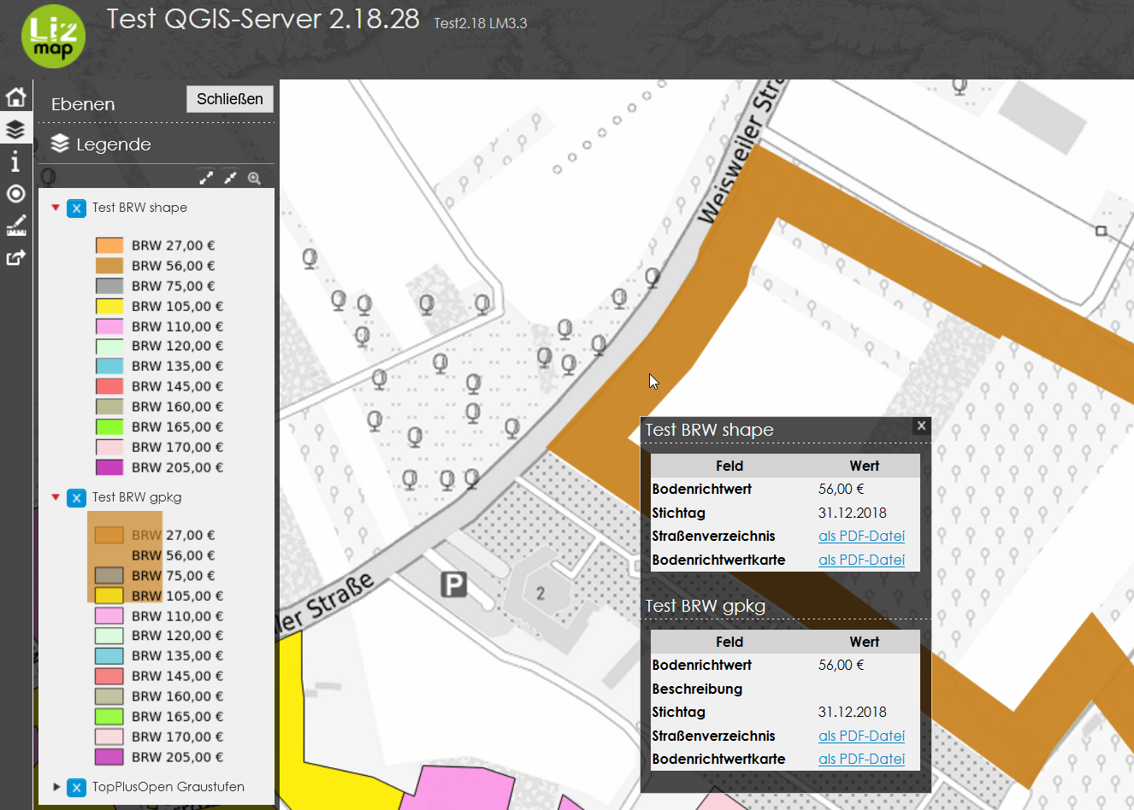Screen dimensions: 1134x810
Task: Close the feature info popup with its X
Action: 921,426
